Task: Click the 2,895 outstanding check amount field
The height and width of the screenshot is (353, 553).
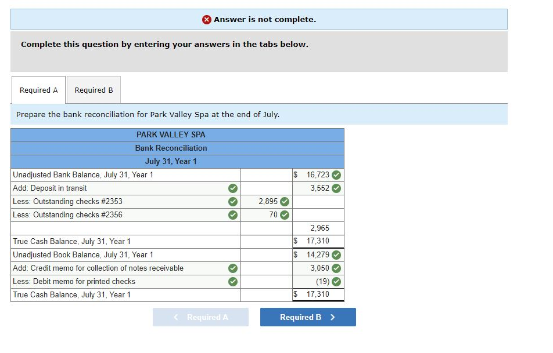Action: pyautogui.click(x=267, y=202)
